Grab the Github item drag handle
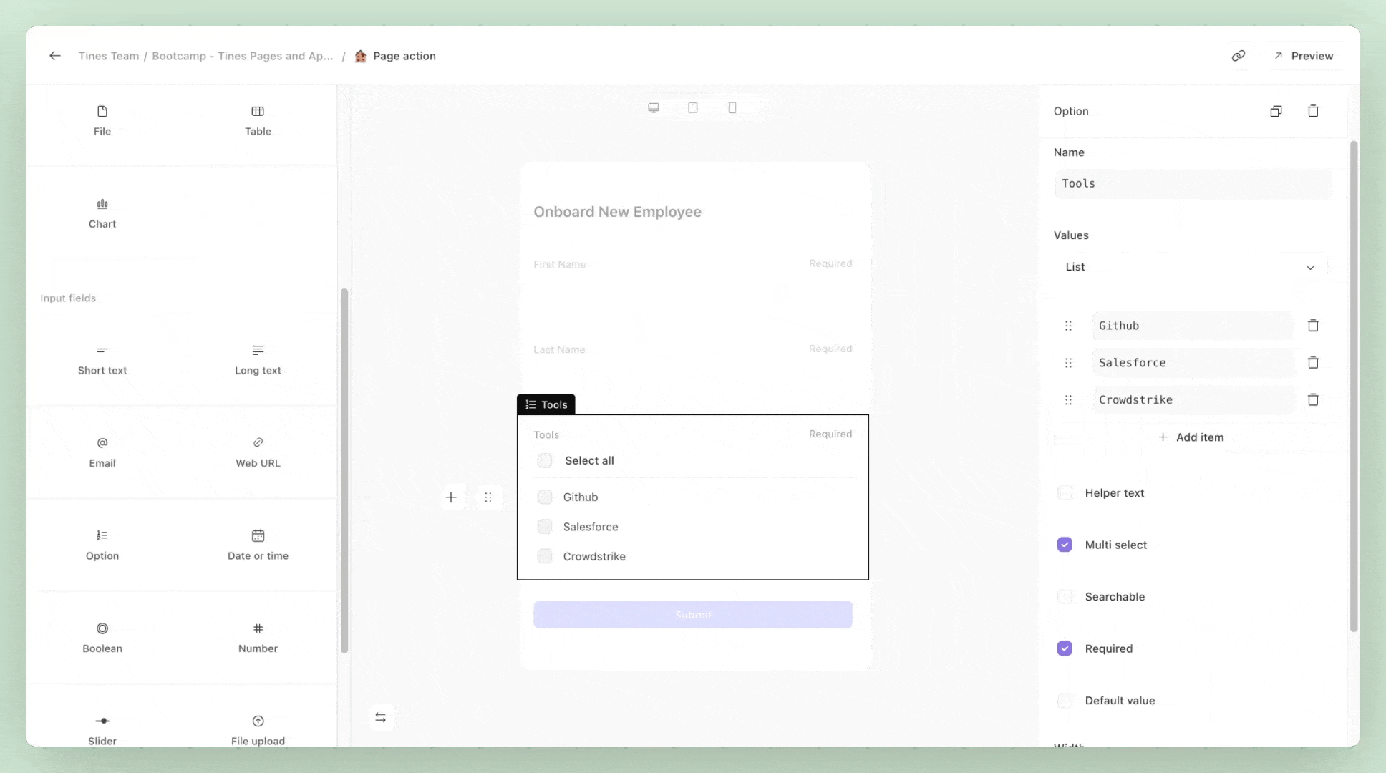Image resolution: width=1386 pixels, height=773 pixels. pyautogui.click(x=1068, y=326)
